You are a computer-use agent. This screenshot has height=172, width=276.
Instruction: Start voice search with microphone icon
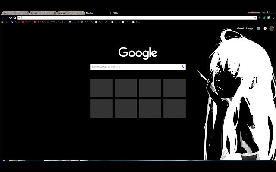tap(183, 67)
